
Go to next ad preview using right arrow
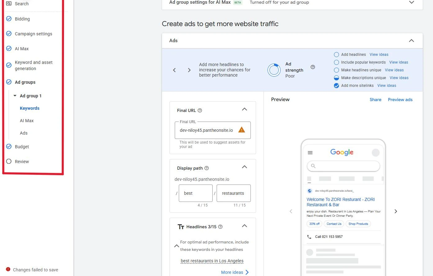click(x=395, y=211)
